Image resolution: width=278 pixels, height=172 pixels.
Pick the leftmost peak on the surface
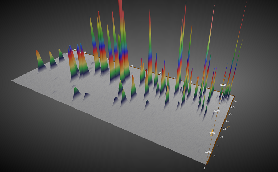(38, 57)
